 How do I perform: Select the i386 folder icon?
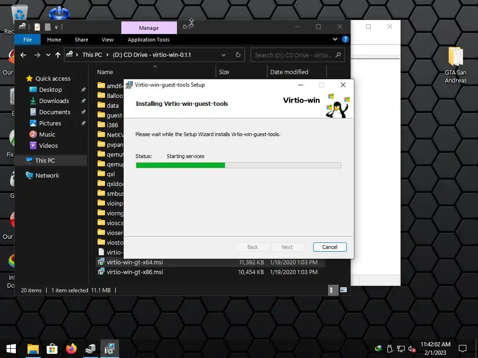tap(101, 124)
